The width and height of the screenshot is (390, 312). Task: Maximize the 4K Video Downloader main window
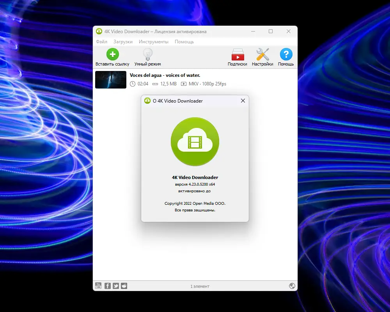[271, 31]
